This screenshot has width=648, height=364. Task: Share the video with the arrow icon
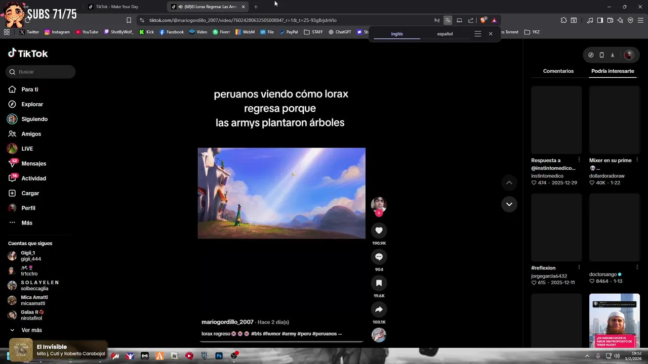tap(379, 309)
